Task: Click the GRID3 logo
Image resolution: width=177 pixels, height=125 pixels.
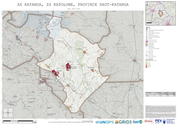Action: [x=123, y=122]
